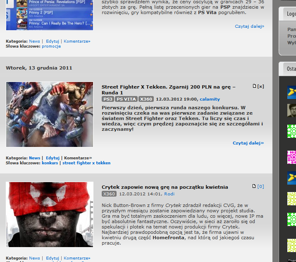Click the Street Fighter X Tekken artwork thumbnail

click(50, 114)
